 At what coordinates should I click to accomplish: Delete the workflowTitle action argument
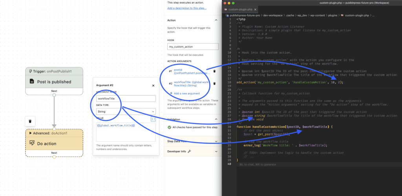[x=214, y=83]
